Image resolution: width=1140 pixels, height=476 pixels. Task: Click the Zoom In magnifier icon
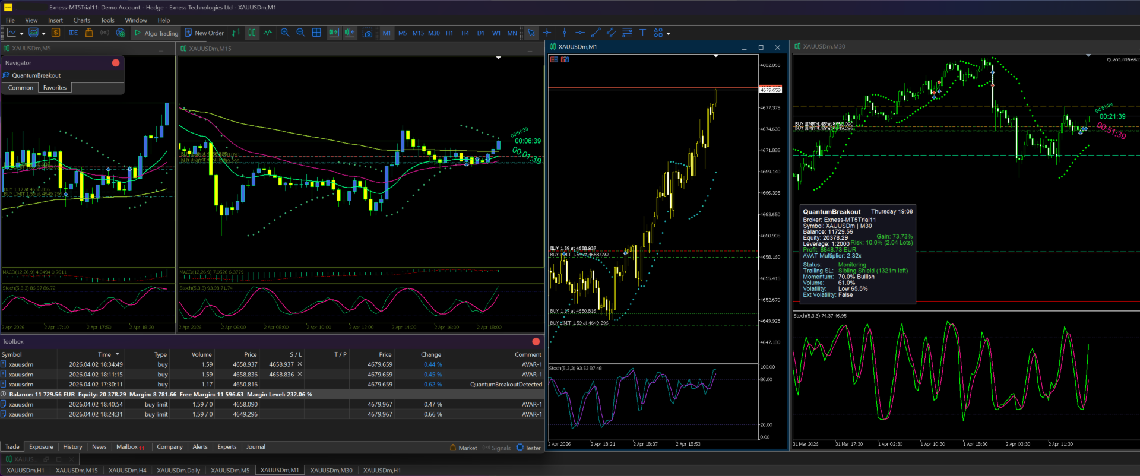[x=285, y=33]
